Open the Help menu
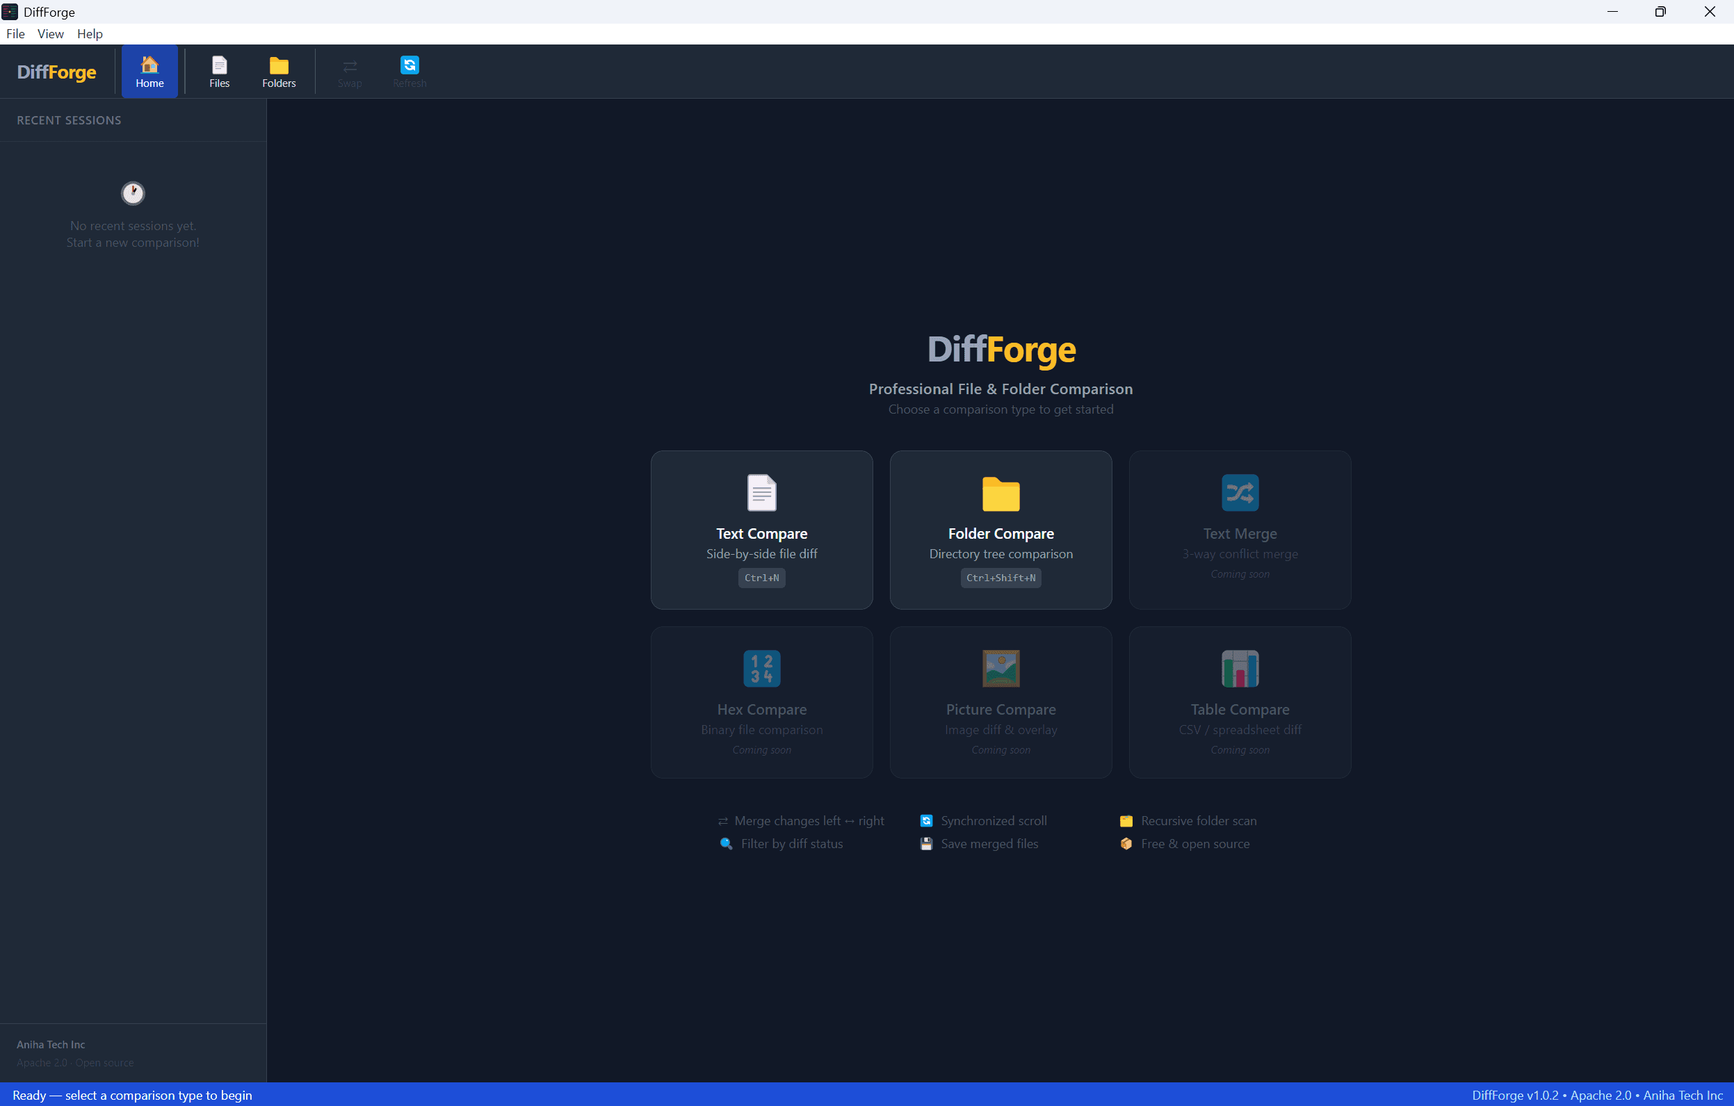Screen dimensions: 1734x1106 (x=89, y=33)
